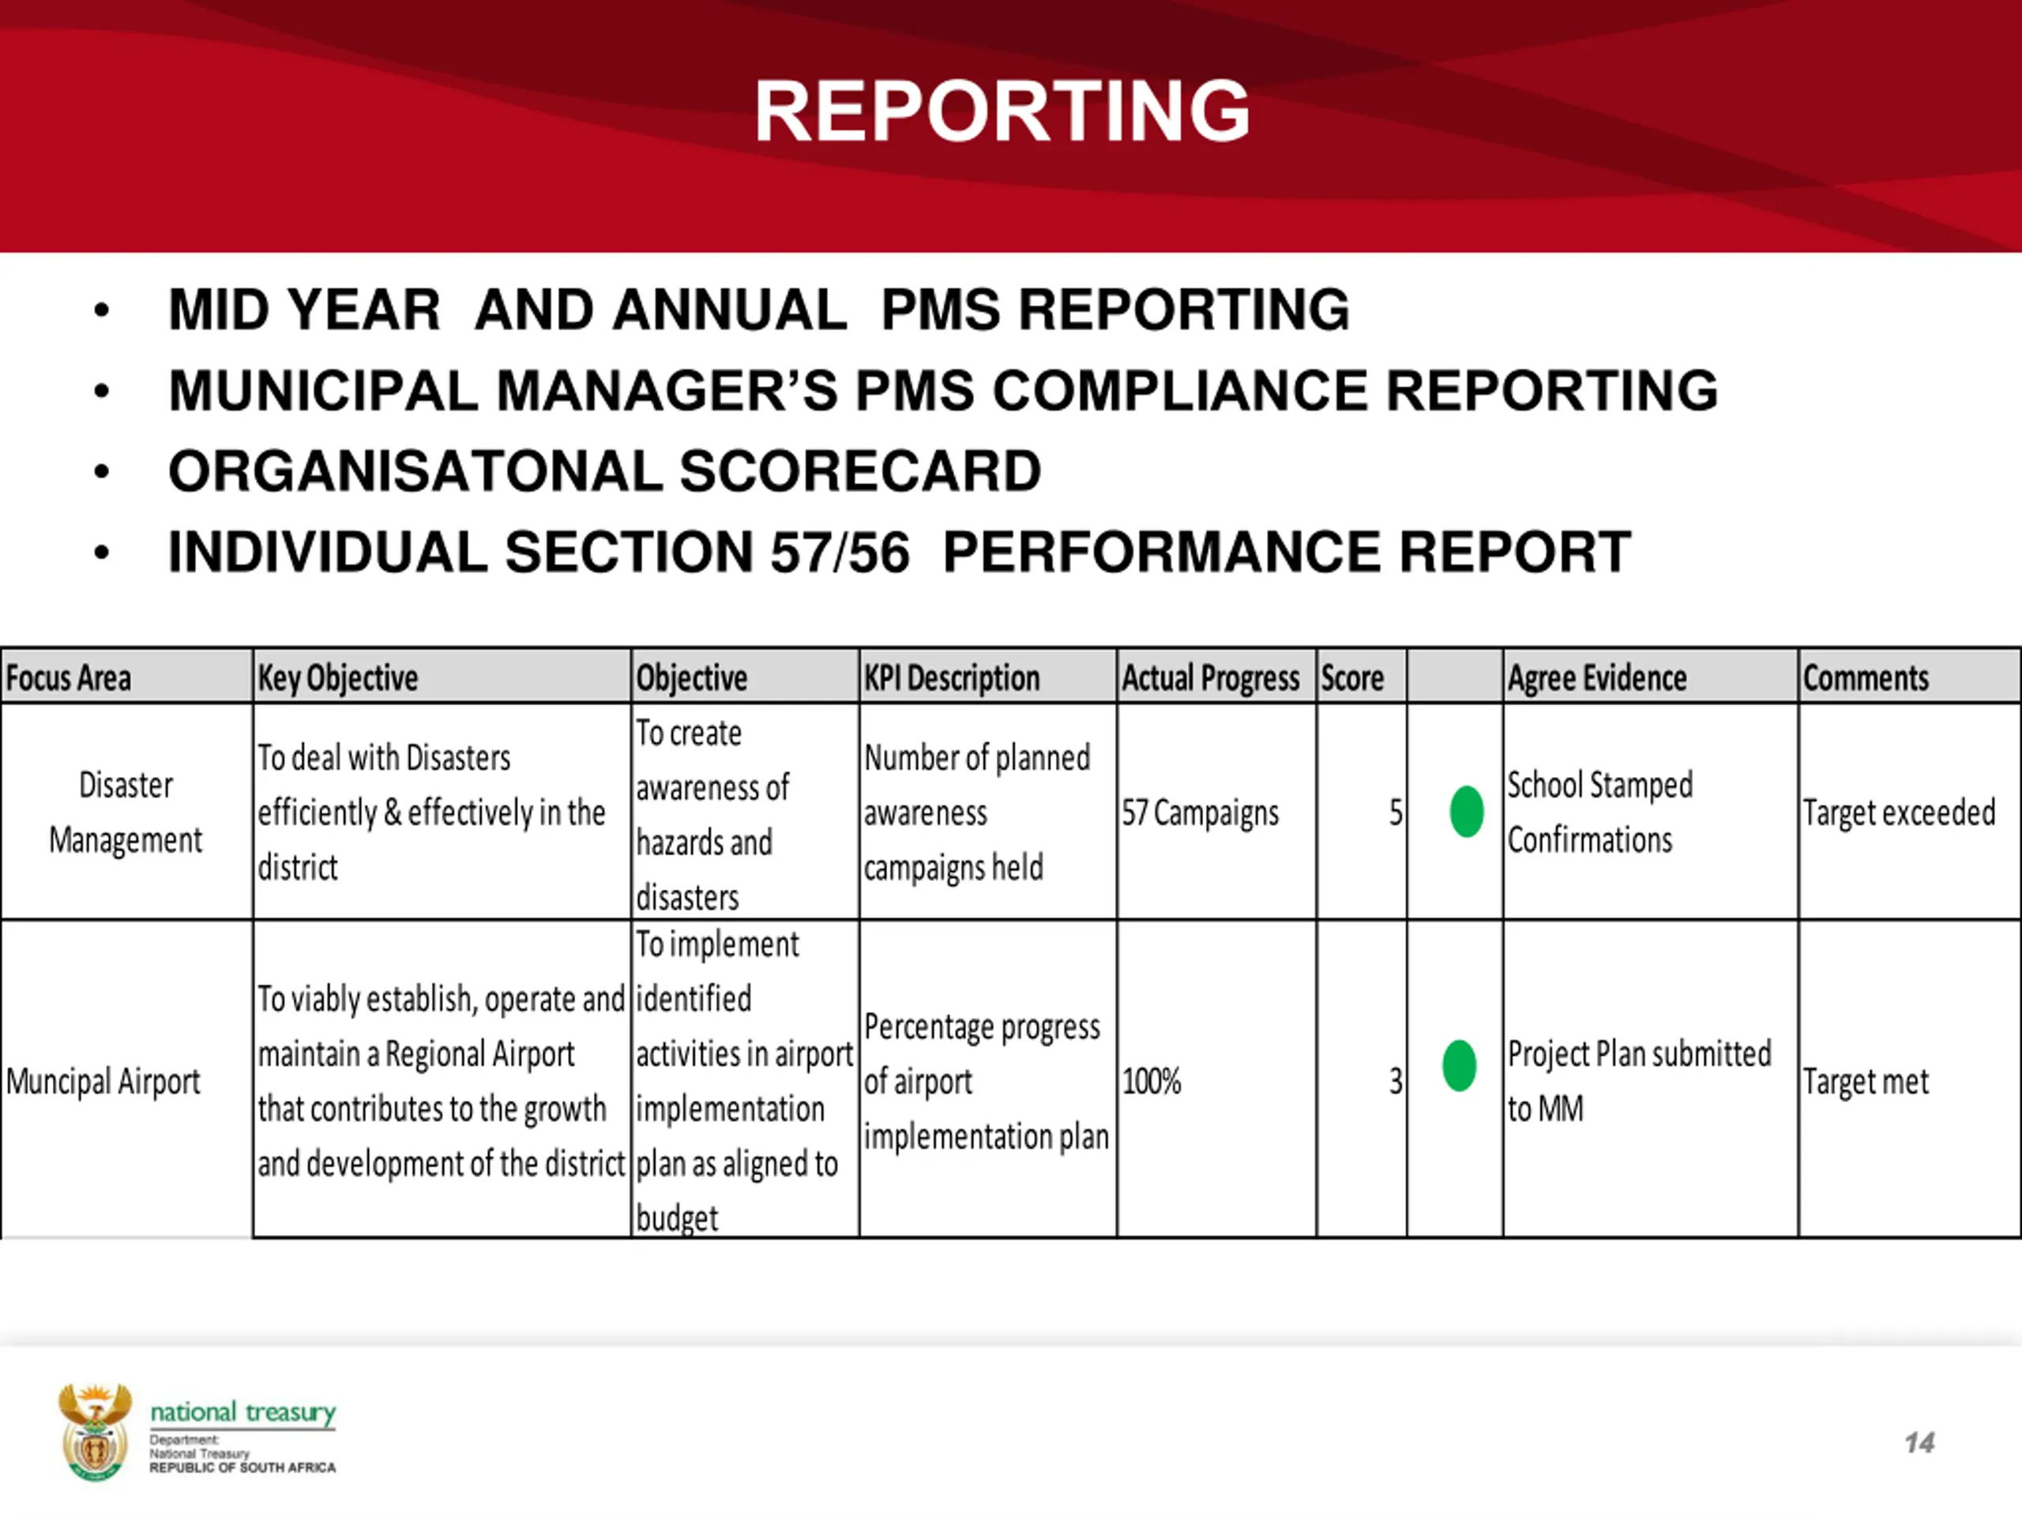Viewport: 2022px width, 1516px height.
Task: Select the '57 Campaigns' progress cell
Action: click(1216, 812)
